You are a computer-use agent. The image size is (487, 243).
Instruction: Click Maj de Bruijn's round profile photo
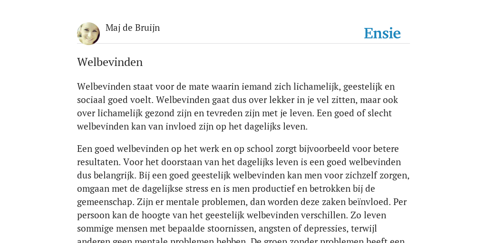point(88,34)
